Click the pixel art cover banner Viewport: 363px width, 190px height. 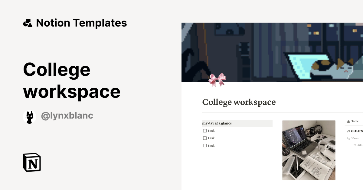pos(272,52)
